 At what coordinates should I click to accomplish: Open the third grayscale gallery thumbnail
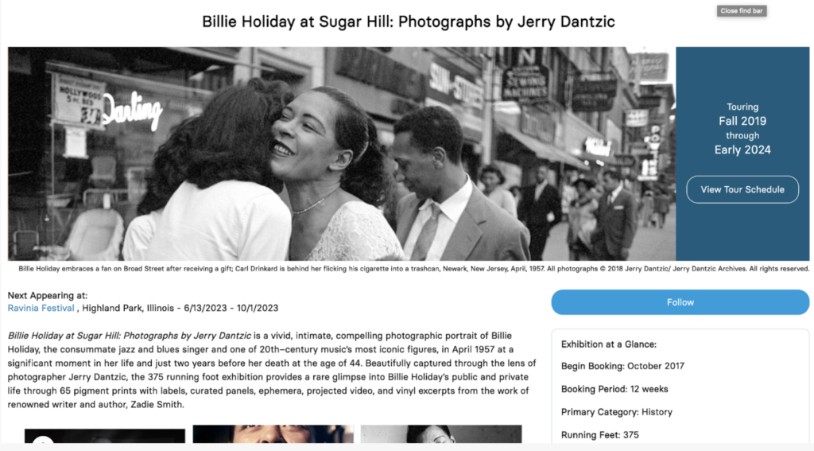point(441,434)
